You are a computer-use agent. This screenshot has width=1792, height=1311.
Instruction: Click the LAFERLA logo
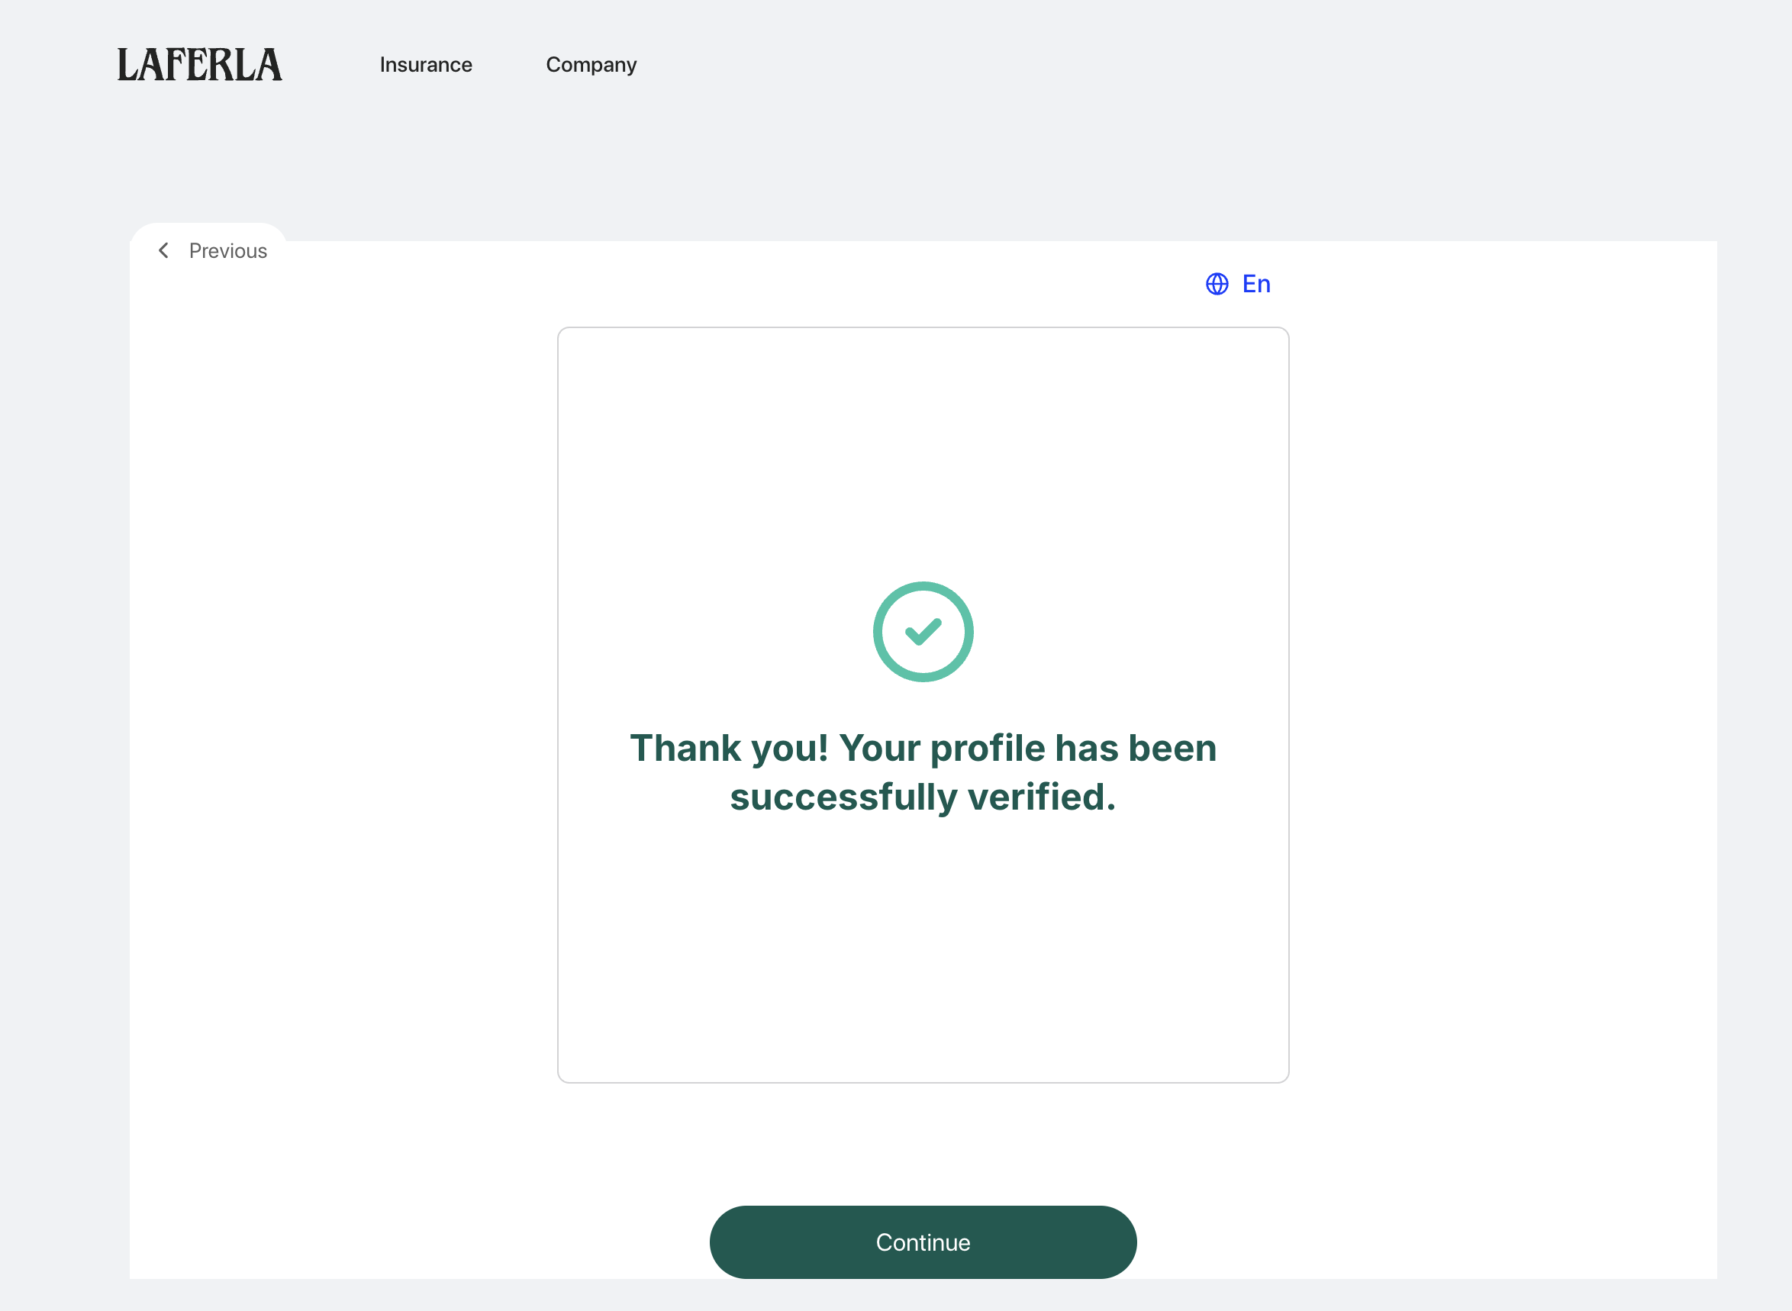[x=200, y=65]
